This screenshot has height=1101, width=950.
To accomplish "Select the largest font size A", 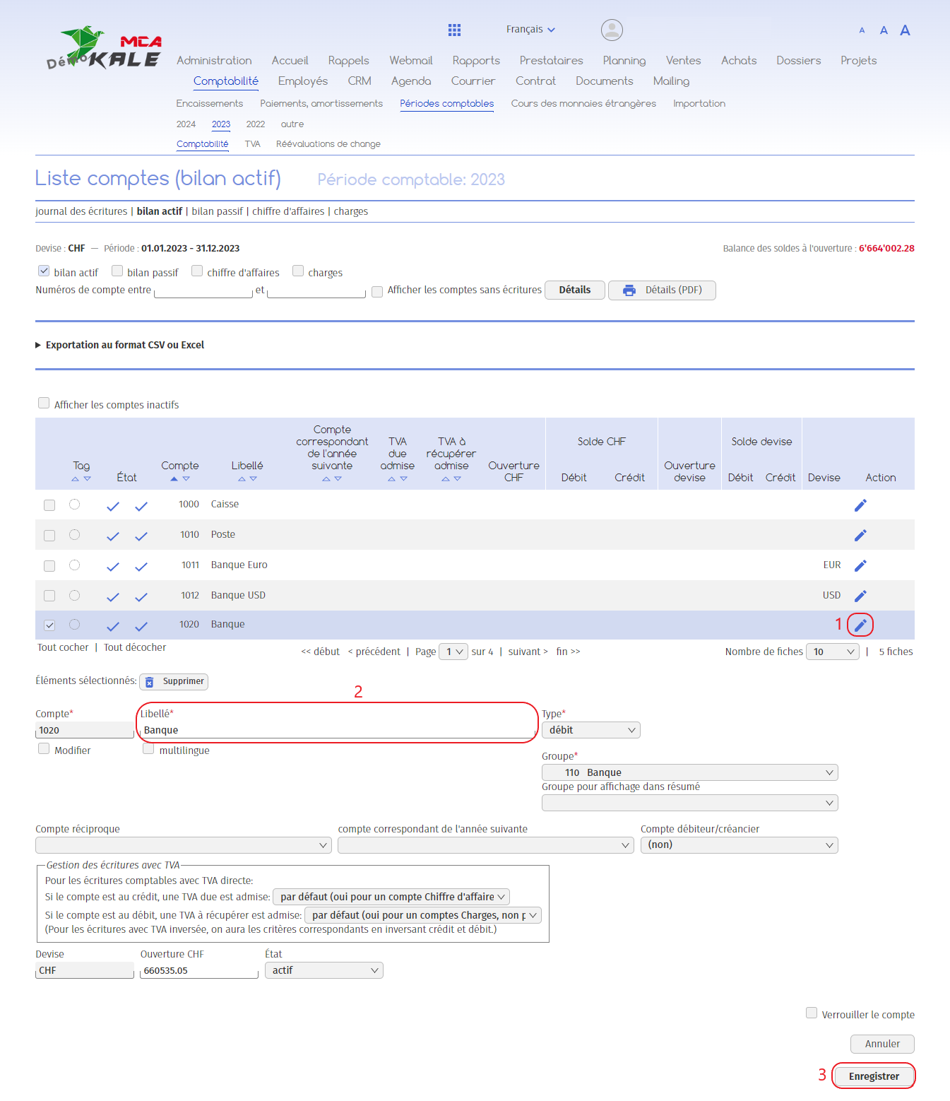I will pos(905,30).
